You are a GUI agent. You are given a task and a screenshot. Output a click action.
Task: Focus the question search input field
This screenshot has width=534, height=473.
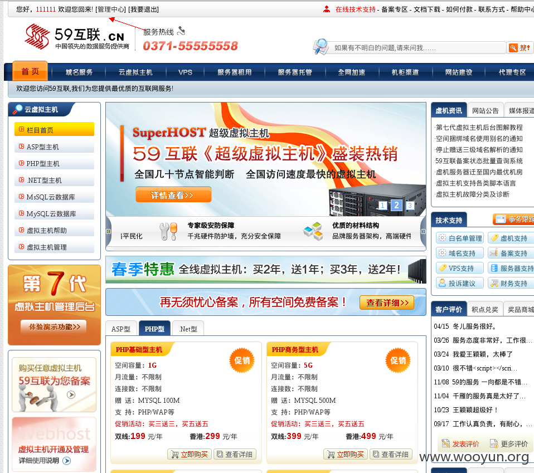[x=418, y=48]
